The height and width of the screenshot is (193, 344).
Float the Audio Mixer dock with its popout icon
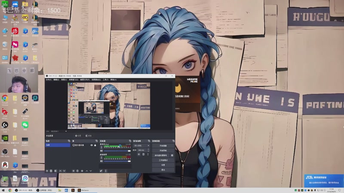(x=130, y=141)
